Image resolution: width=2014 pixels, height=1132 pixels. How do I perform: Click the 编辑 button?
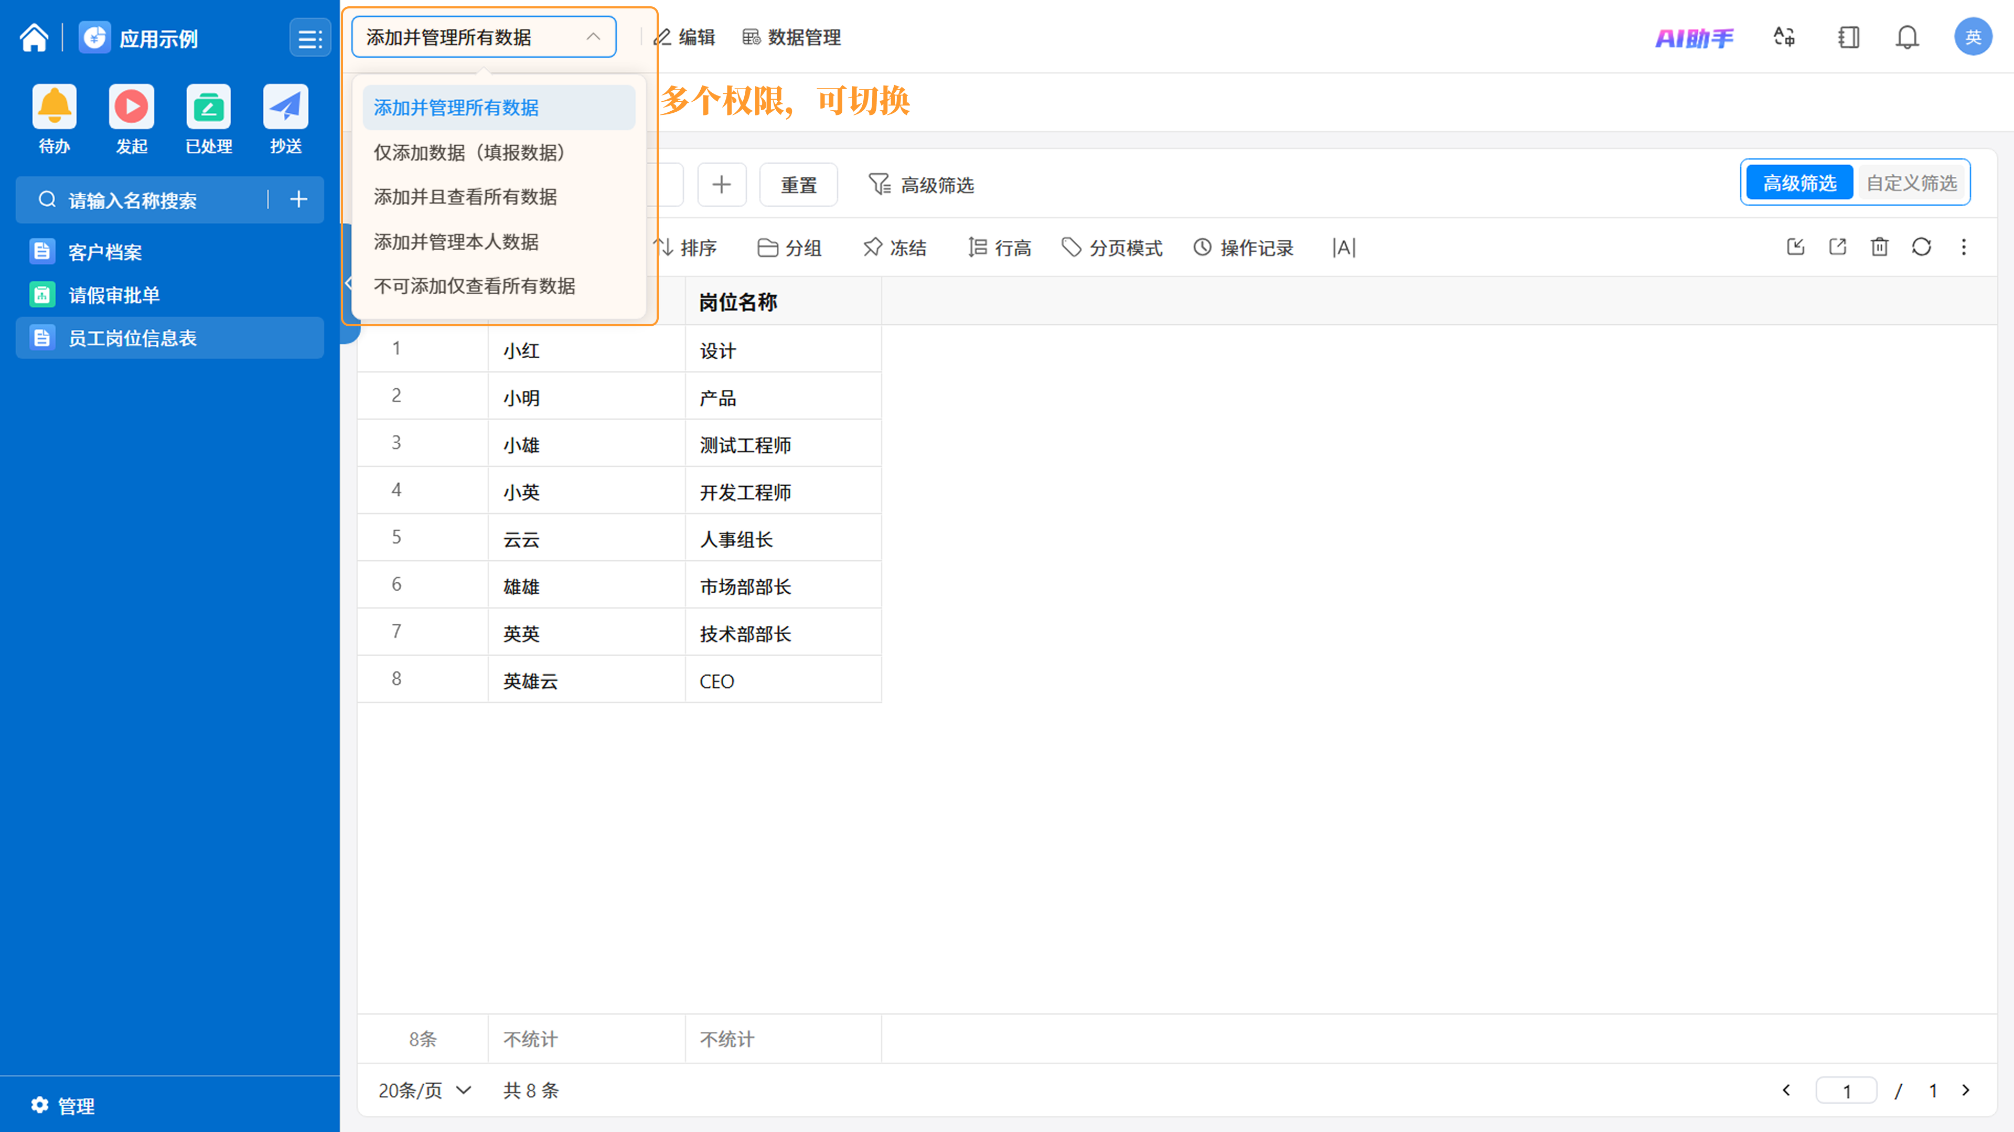[x=685, y=37]
